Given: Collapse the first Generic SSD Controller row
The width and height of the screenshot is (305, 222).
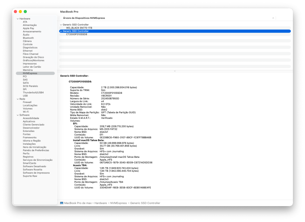Looking at the screenshot, I should [61, 25].
